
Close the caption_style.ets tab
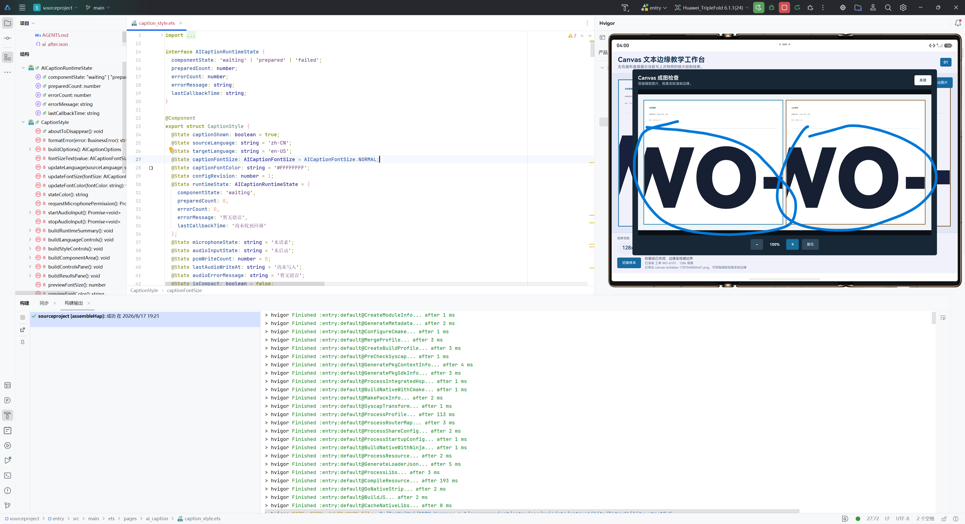pyautogui.click(x=181, y=23)
